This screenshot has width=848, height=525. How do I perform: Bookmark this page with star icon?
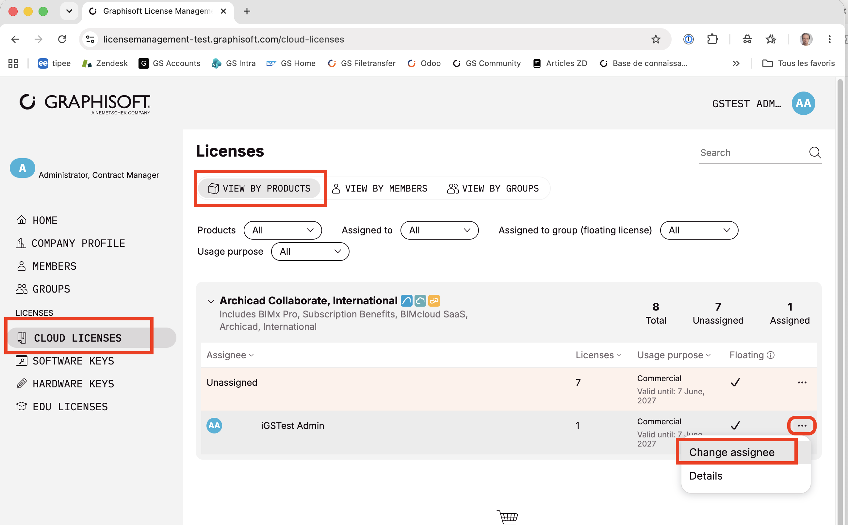[655, 39]
